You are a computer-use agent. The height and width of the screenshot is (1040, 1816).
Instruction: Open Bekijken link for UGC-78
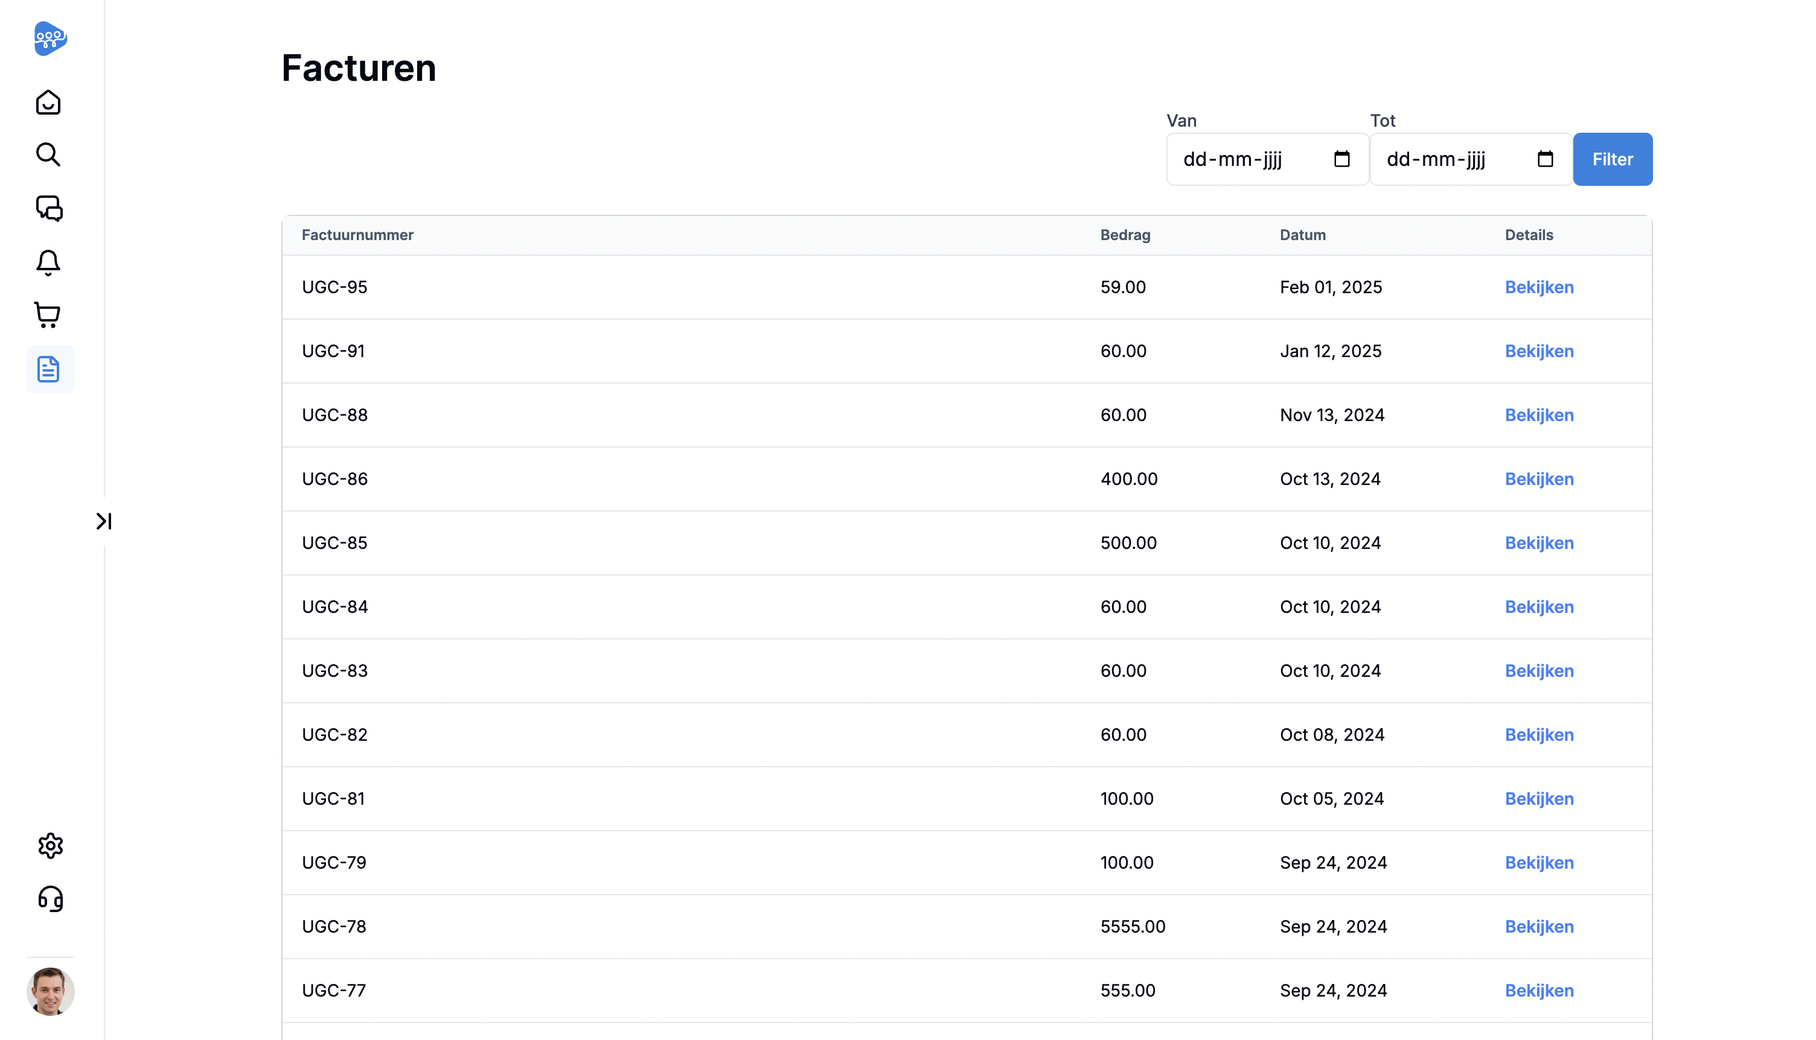[1539, 927]
